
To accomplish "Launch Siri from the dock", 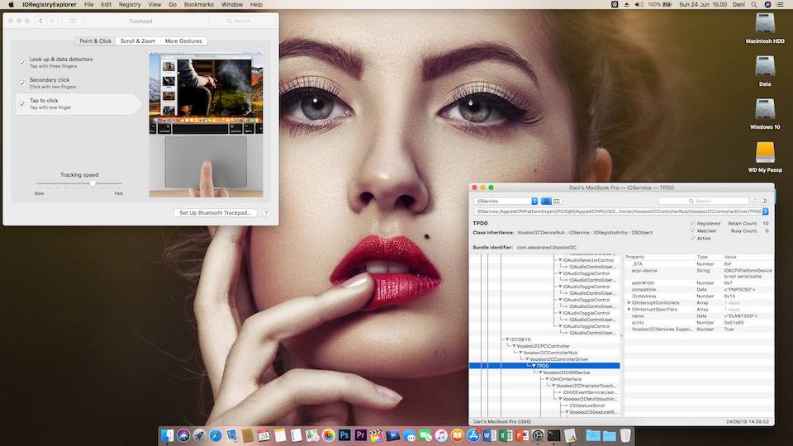I will (183, 435).
